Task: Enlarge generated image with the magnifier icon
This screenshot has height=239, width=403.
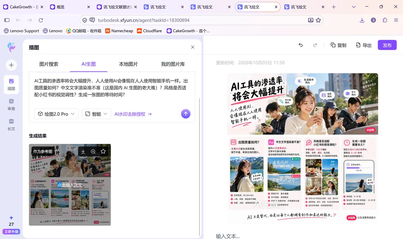Action: tap(93, 151)
